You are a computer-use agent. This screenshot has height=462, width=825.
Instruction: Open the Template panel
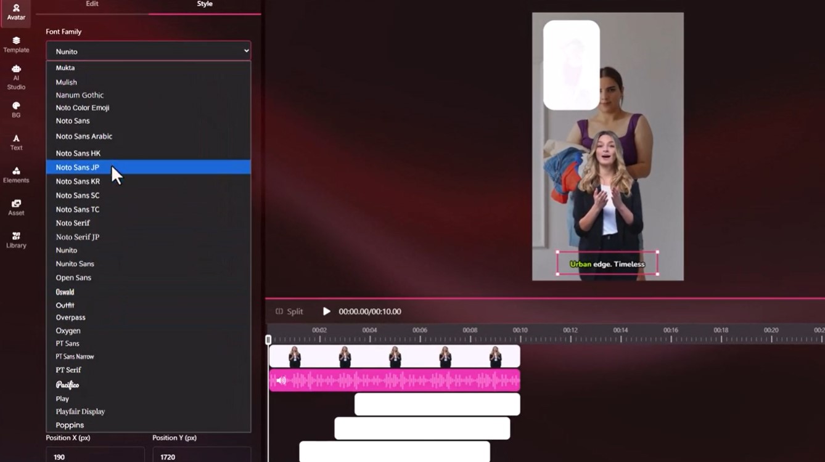(15, 44)
